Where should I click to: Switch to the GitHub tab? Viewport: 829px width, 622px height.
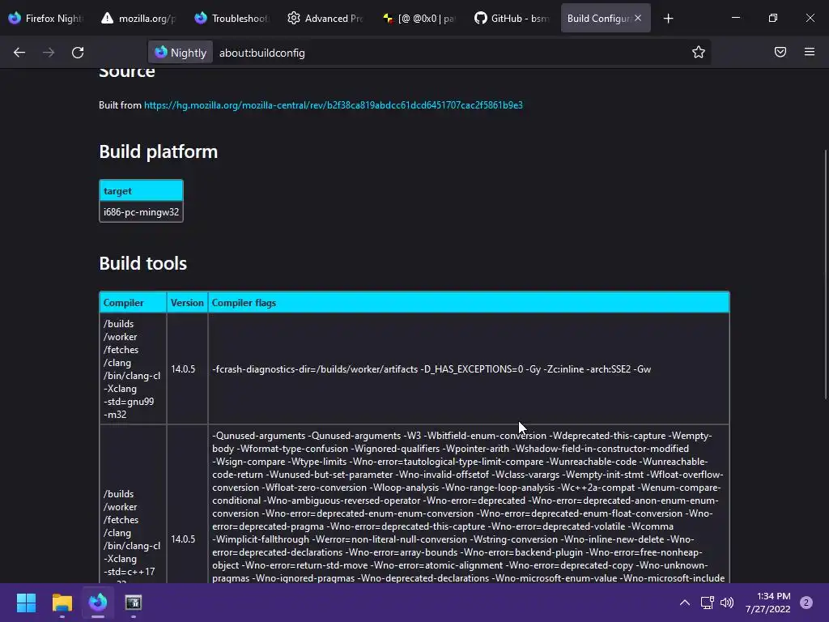[x=511, y=19]
